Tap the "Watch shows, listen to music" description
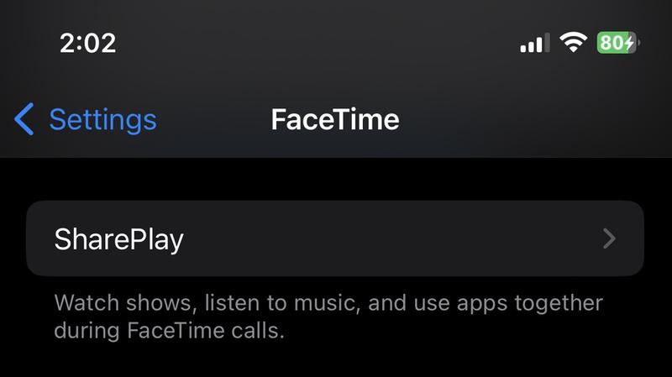This screenshot has height=377, width=672. [210, 302]
